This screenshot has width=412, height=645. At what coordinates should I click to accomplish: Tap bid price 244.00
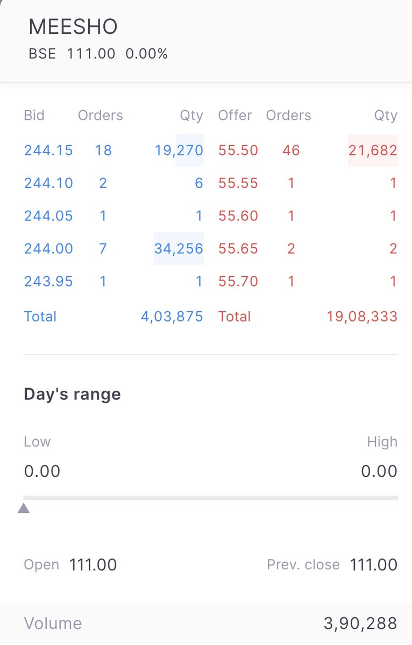coord(48,249)
